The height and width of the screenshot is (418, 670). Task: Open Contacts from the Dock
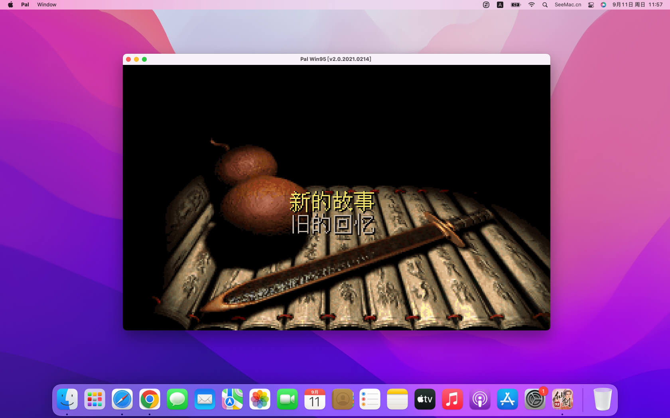pos(342,399)
